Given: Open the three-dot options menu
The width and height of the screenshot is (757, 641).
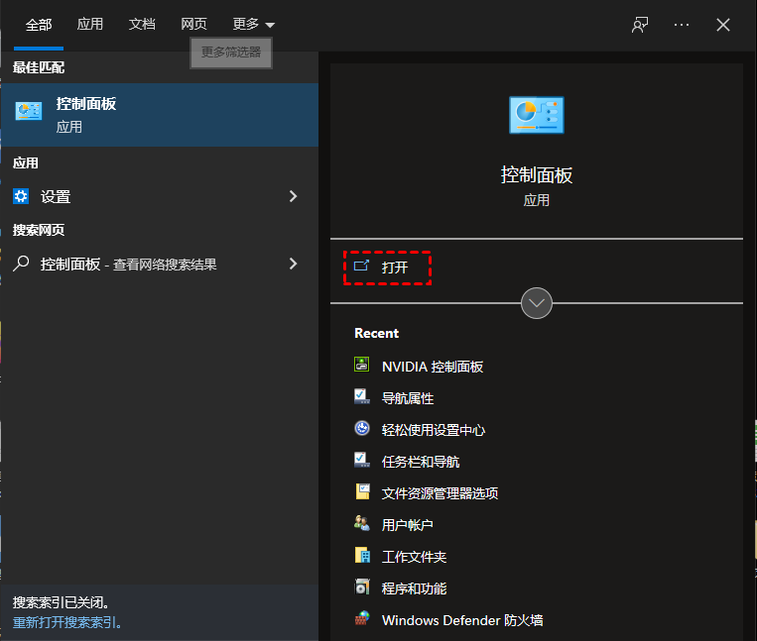Looking at the screenshot, I should (682, 25).
